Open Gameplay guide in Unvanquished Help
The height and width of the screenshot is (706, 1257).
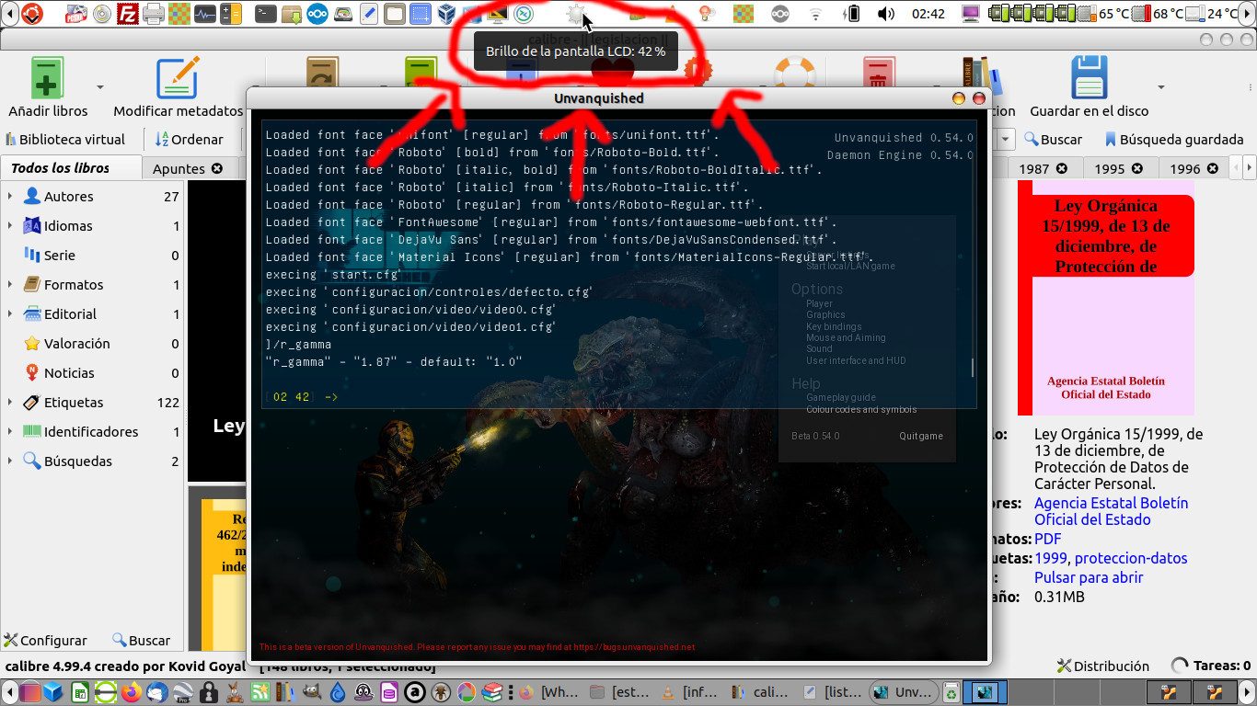click(x=841, y=398)
